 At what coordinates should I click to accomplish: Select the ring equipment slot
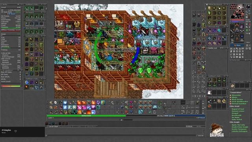[x=232, y=36]
